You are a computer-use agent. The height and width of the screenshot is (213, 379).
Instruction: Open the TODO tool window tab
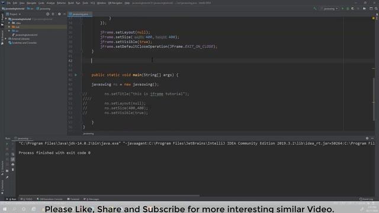(x=27, y=199)
